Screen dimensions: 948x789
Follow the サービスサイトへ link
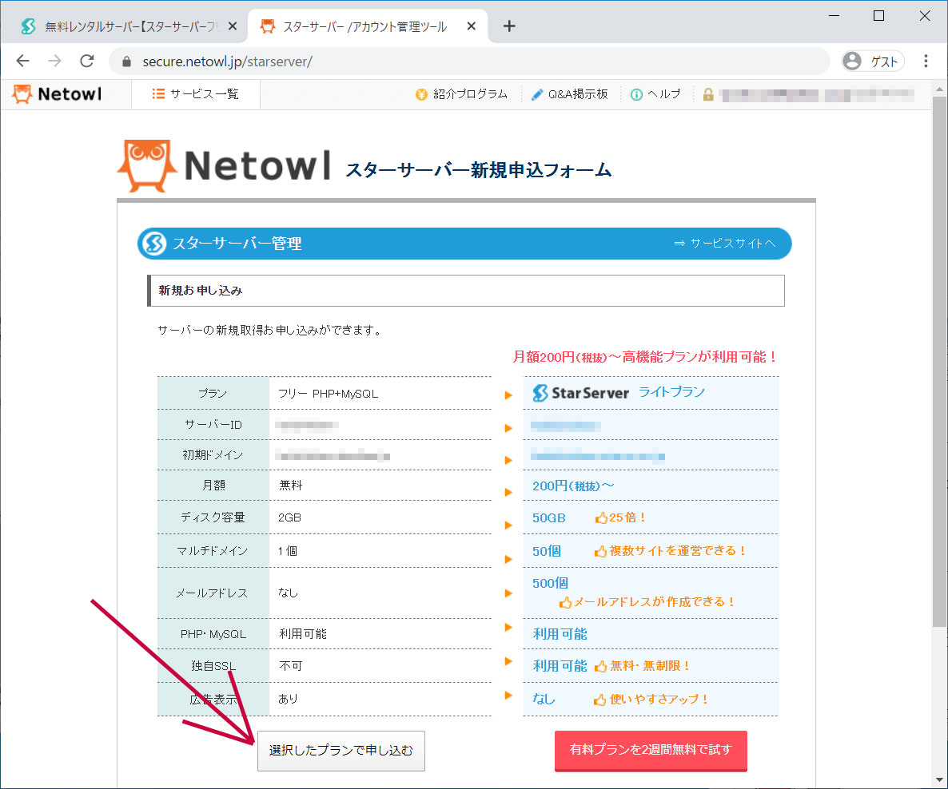coord(724,243)
